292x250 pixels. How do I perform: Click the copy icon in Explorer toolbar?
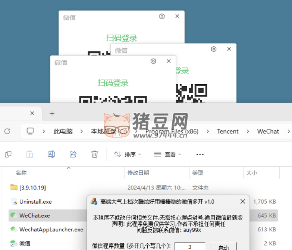coord(8,154)
